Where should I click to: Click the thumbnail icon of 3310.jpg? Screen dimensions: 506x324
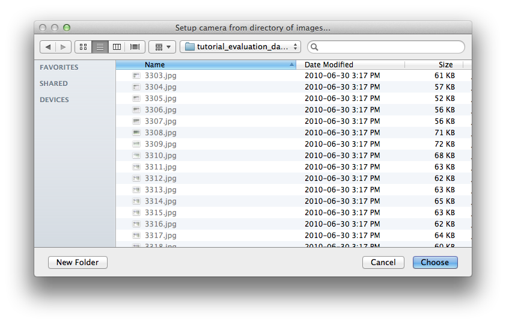(x=136, y=156)
